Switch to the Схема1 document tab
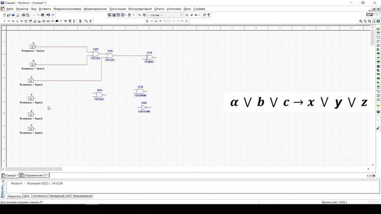The image size is (381, 214). tap(10, 175)
